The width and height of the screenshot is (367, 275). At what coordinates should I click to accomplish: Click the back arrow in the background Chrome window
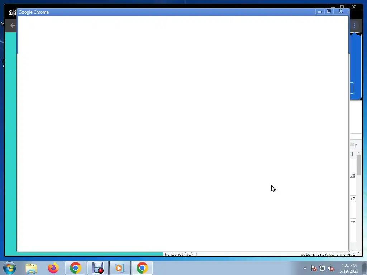13,25
